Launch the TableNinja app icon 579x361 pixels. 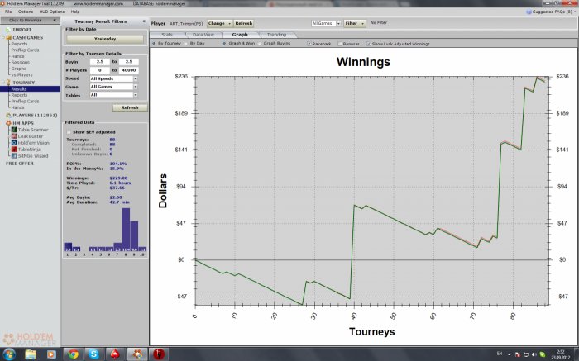pyautogui.click(x=14, y=150)
